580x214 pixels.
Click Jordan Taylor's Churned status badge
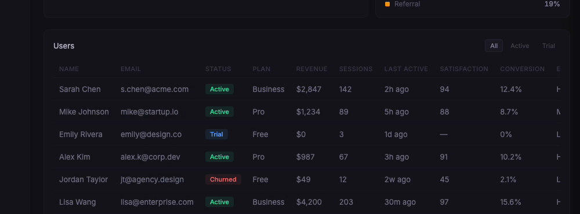click(x=223, y=179)
